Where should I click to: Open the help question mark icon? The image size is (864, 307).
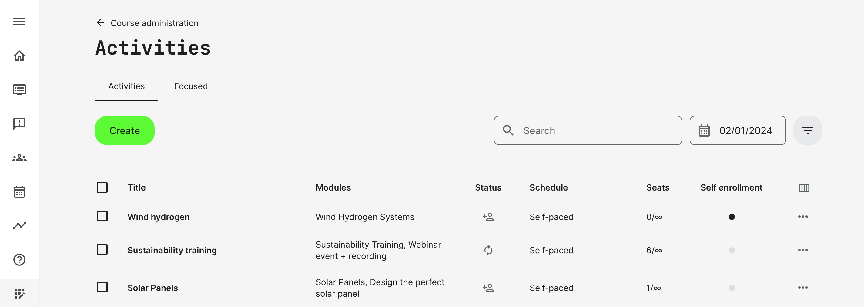(x=19, y=260)
